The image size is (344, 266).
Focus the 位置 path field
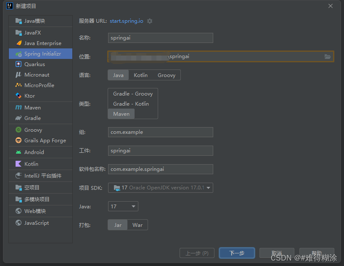pyautogui.click(x=221, y=56)
